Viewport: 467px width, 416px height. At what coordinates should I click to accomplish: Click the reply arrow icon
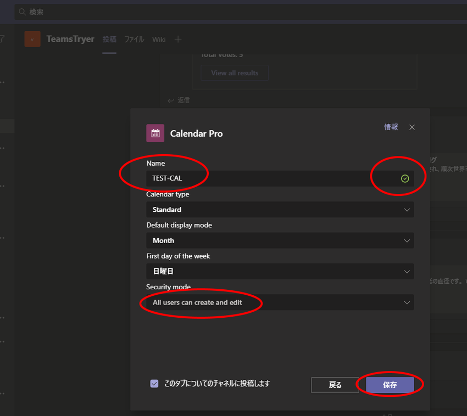pos(171,100)
